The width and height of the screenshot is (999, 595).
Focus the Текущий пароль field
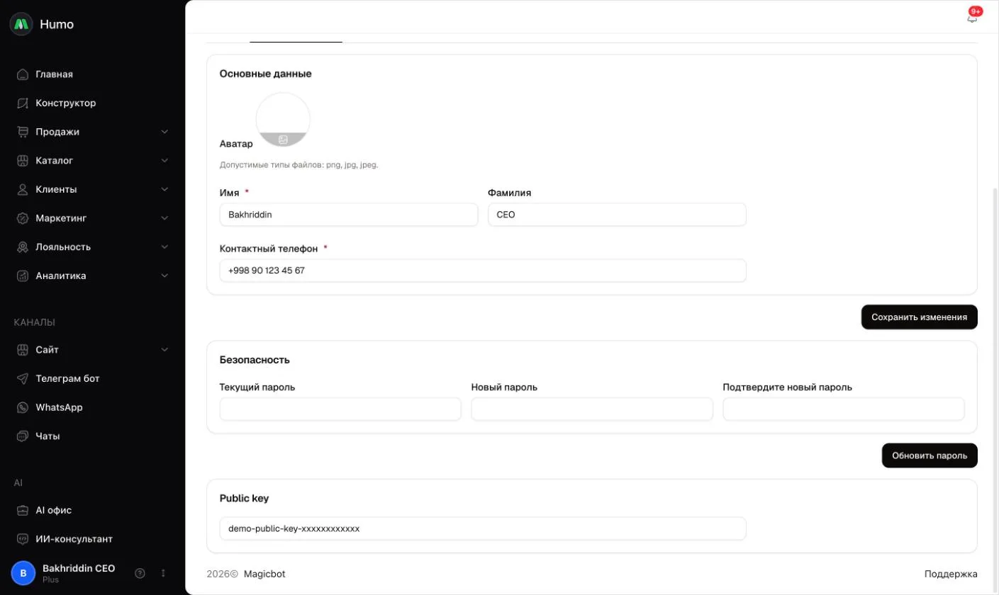(x=340, y=409)
